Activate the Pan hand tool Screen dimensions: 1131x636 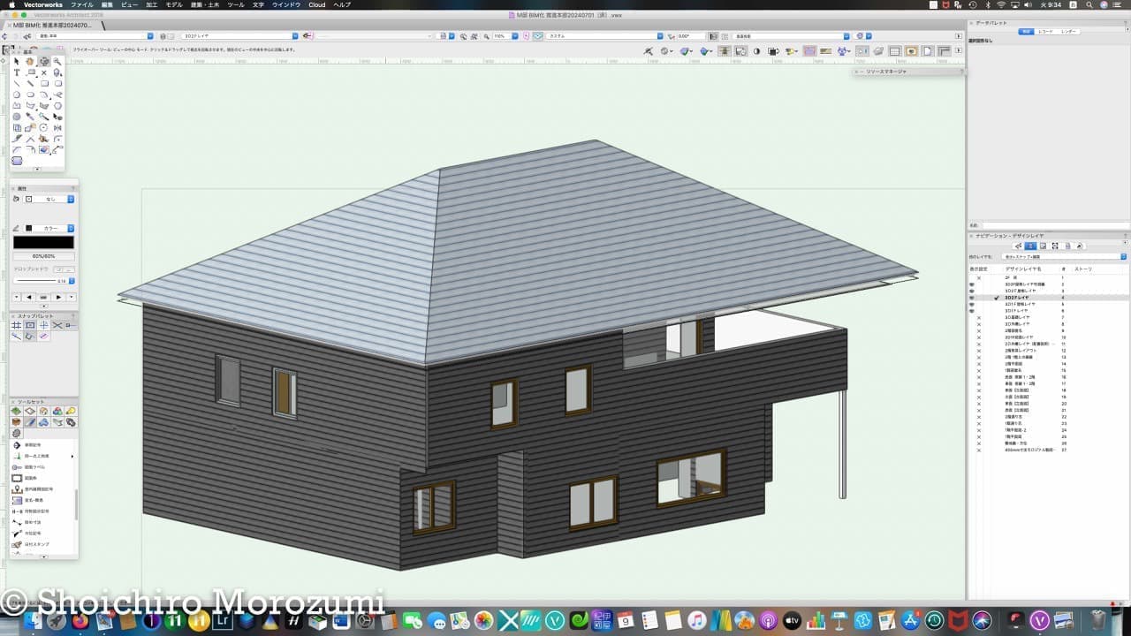(30, 62)
